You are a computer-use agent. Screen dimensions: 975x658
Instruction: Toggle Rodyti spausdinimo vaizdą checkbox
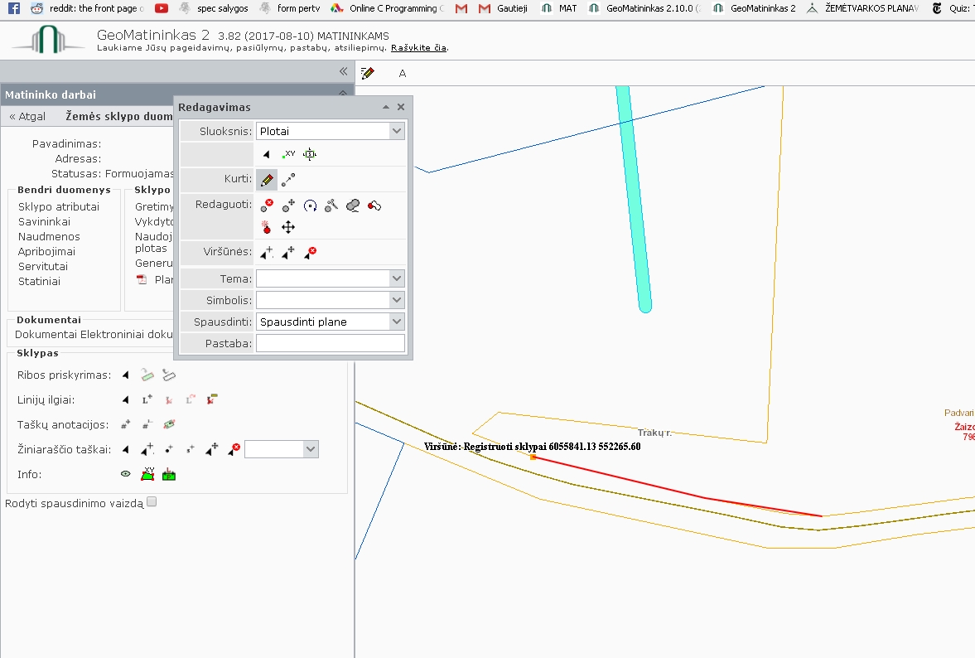[152, 502]
